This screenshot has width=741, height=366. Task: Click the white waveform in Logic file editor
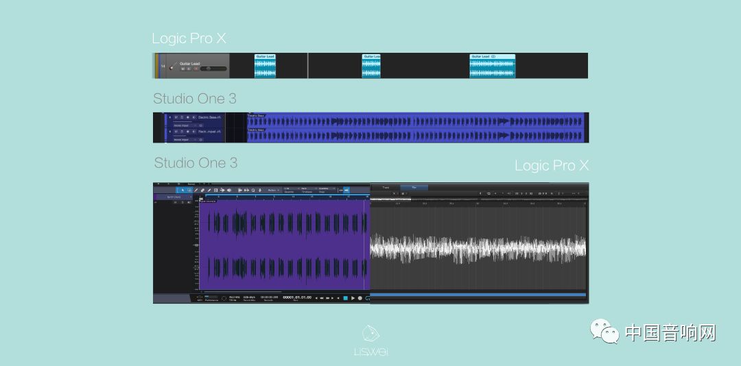click(478, 248)
